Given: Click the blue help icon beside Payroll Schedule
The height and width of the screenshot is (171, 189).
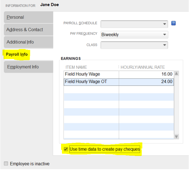Looking at the screenshot, I should tap(173, 23).
